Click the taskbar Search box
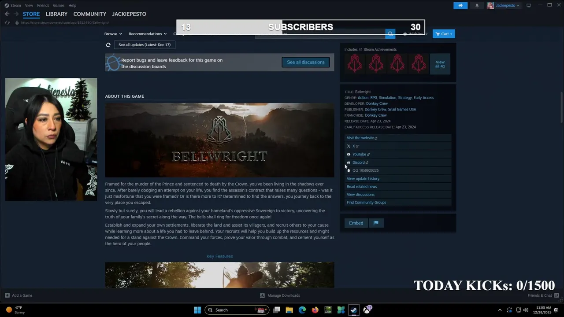Screen dimensions: 564x317 tap(237, 310)
